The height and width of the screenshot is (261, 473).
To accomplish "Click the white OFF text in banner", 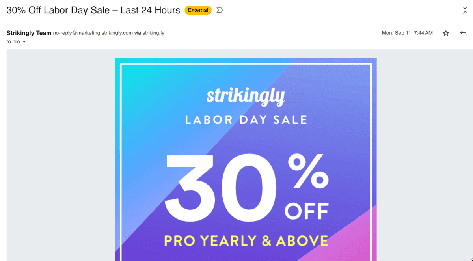I will click(x=307, y=212).
